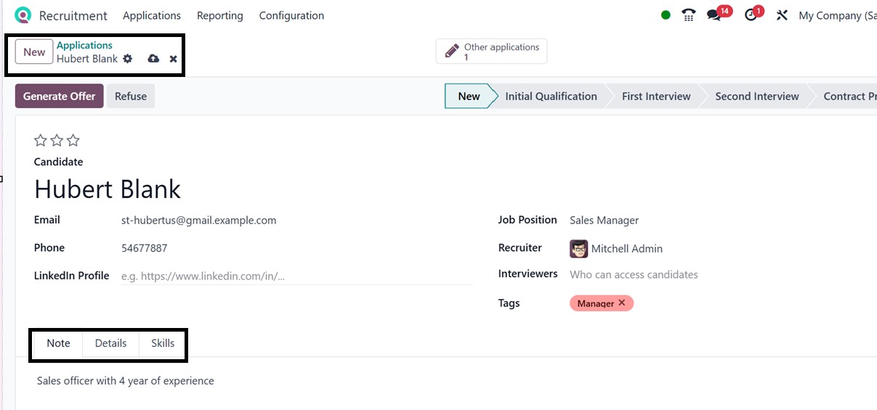
Task: Open the Reporting menu
Action: [220, 15]
